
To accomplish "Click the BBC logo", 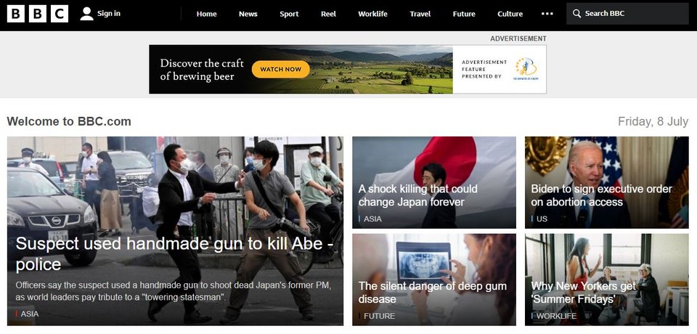I will pyautogui.click(x=38, y=14).
